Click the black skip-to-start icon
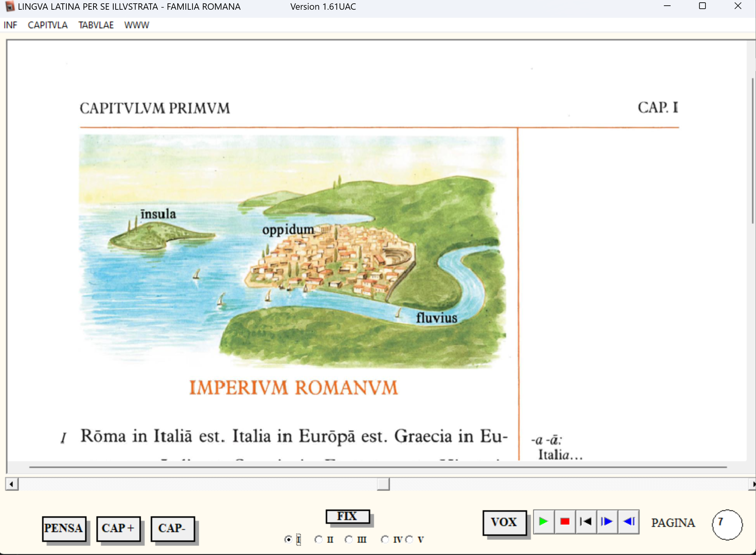The width and height of the screenshot is (756, 555). point(586,521)
